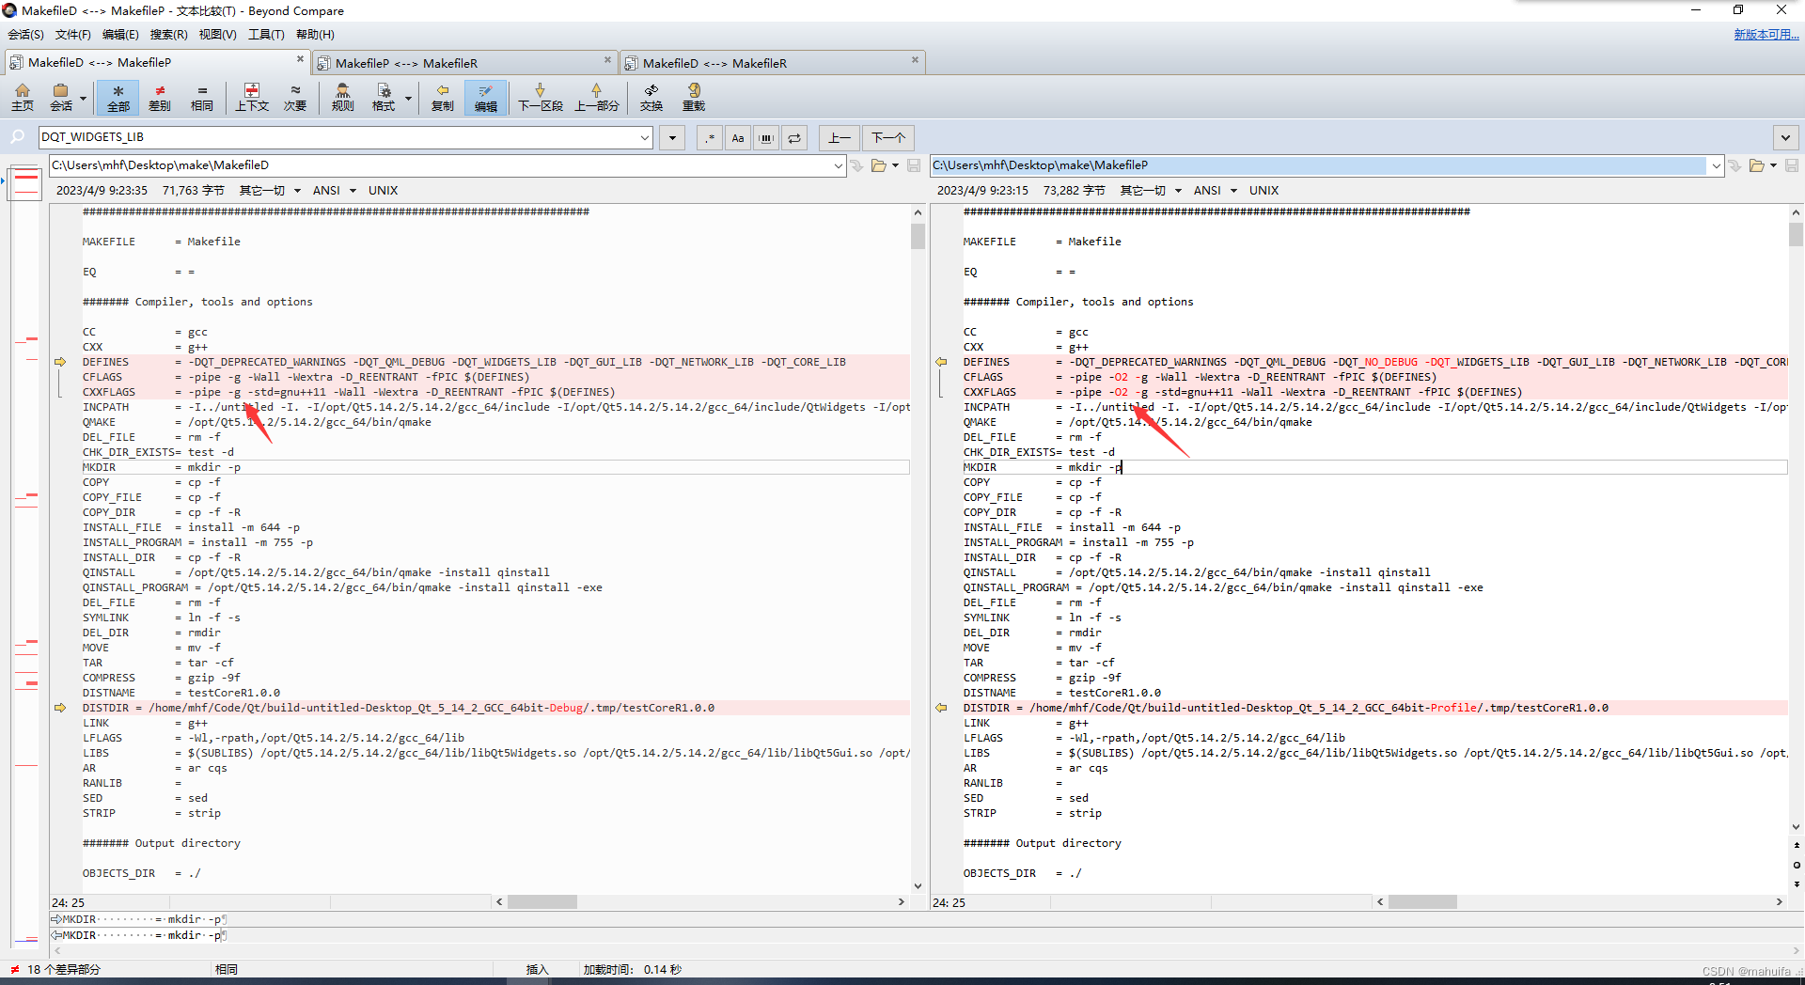This screenshot has width=1805, height=985.
Task: Open right pane 其它一切 dropdown
Action: [x=1151, y=191]
